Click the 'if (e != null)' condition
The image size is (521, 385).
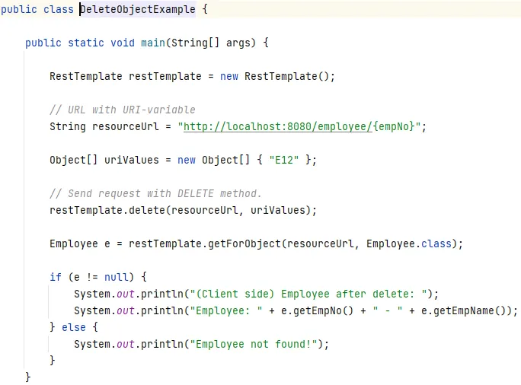(91, 277)
